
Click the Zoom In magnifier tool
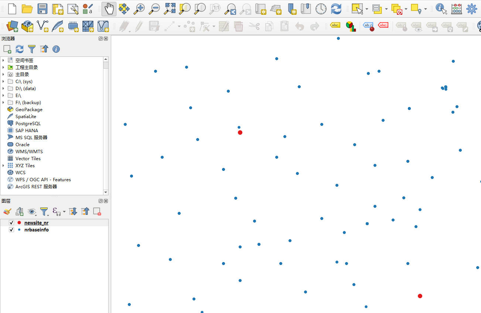[x=139, y=8]
